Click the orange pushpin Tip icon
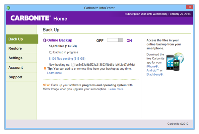Image resolution: width=199 pixels, height=134 pixels. point(45,69)
